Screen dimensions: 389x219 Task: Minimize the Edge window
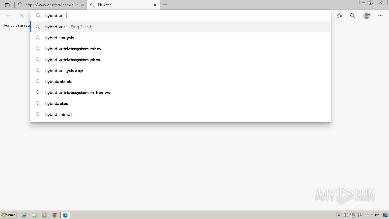(363, 2)
